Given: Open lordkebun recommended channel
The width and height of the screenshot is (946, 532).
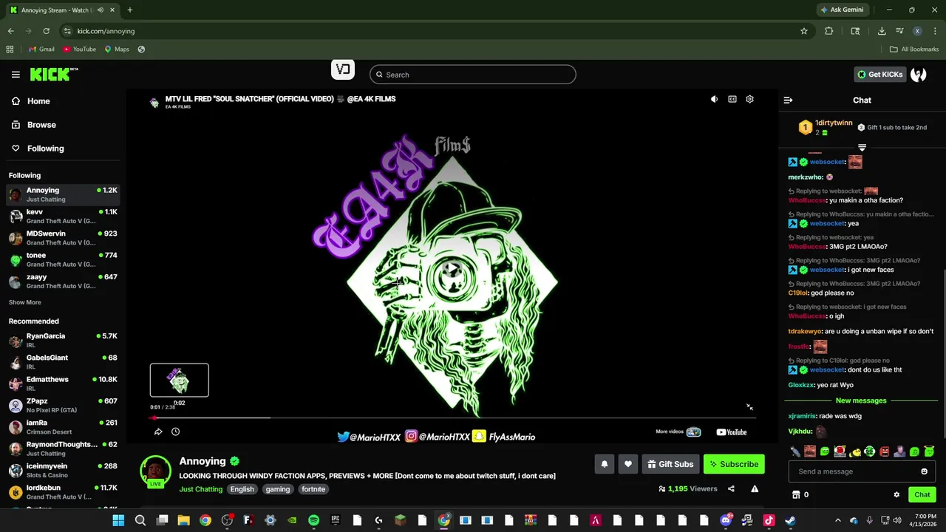Looking at the screenshot, I should point(63,492).
